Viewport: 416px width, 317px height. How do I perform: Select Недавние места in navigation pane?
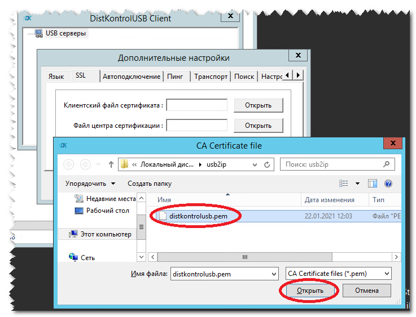pyautogui.click(x=106, y=199)
